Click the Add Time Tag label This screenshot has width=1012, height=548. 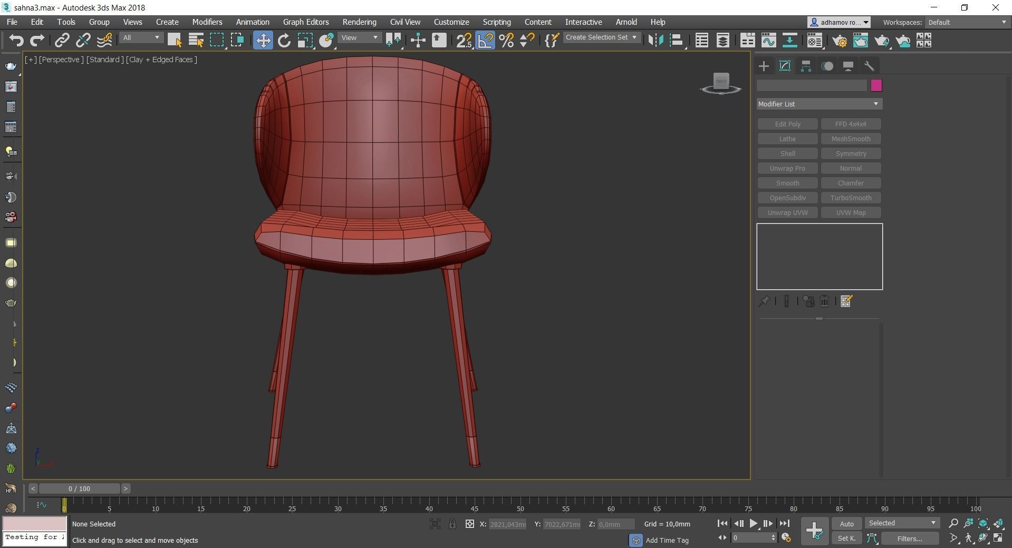click(667, 540)
